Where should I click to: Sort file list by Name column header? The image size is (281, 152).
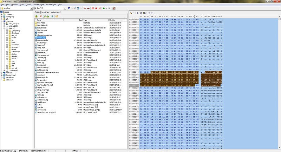pyautogui.click(x=49, y=20)
